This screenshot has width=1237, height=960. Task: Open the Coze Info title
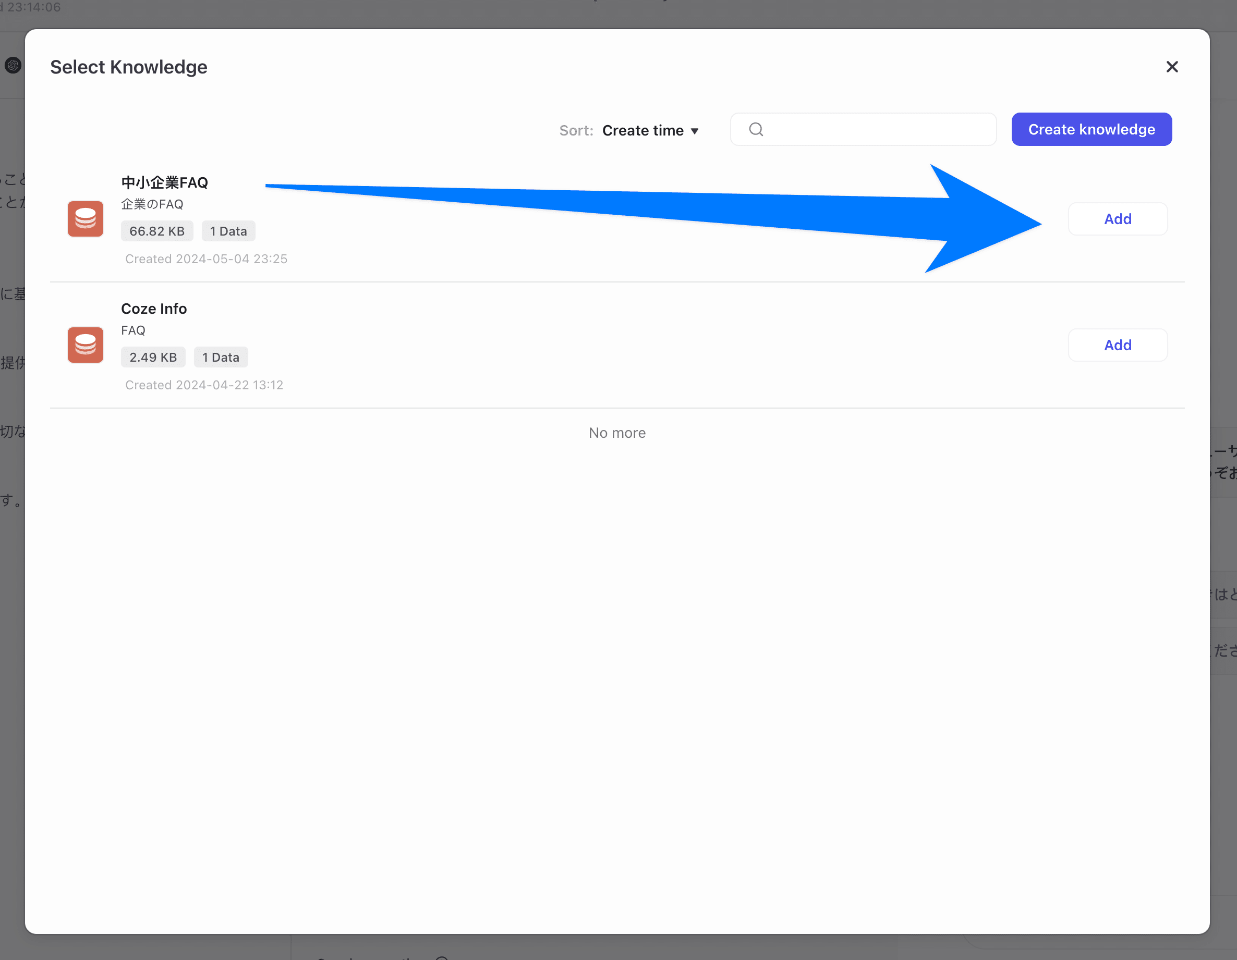pos(153,309)
